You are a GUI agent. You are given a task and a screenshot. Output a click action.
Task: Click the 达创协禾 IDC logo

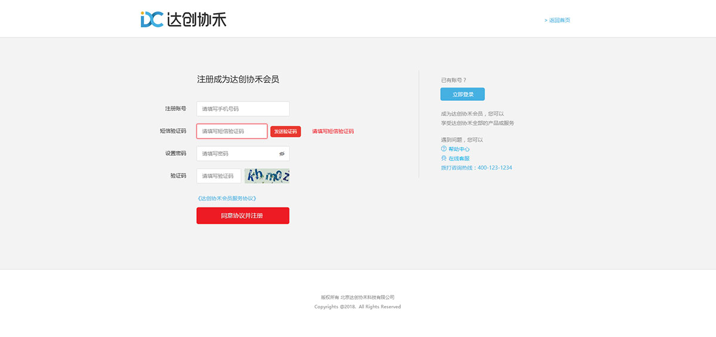[x=183, y=20]
